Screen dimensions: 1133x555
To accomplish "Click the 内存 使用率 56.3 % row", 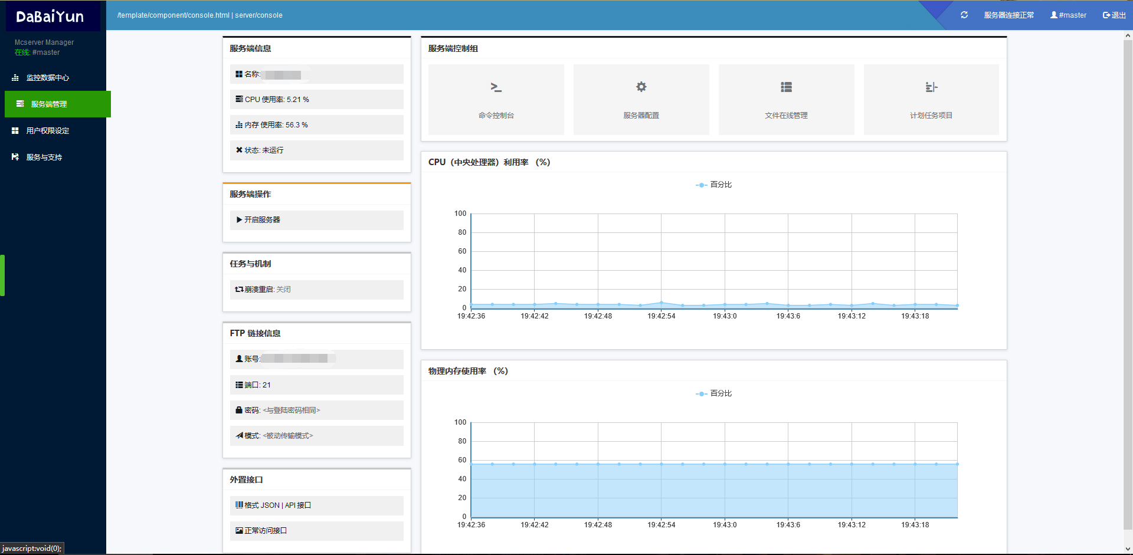I will coord(317,125).
